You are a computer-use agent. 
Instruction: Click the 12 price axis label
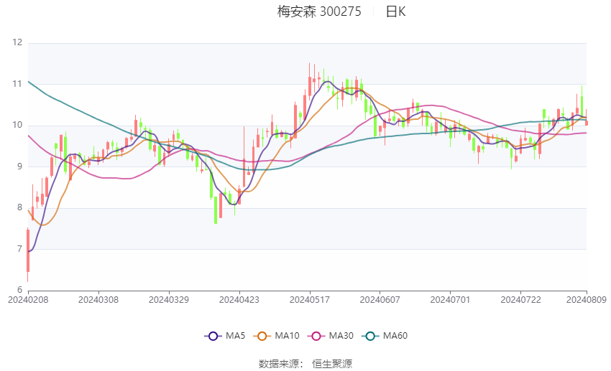17,42
